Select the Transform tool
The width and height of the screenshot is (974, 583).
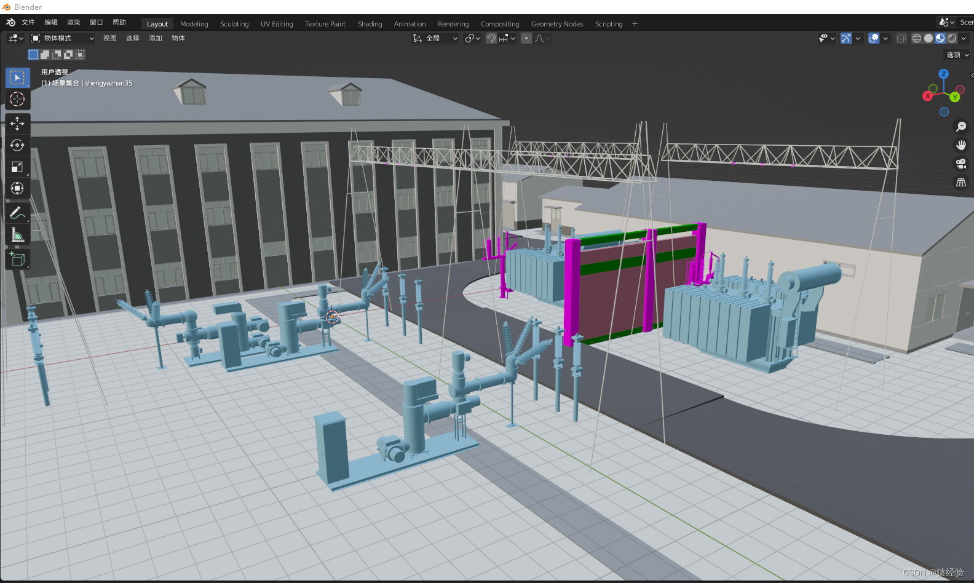coord(17,188)
